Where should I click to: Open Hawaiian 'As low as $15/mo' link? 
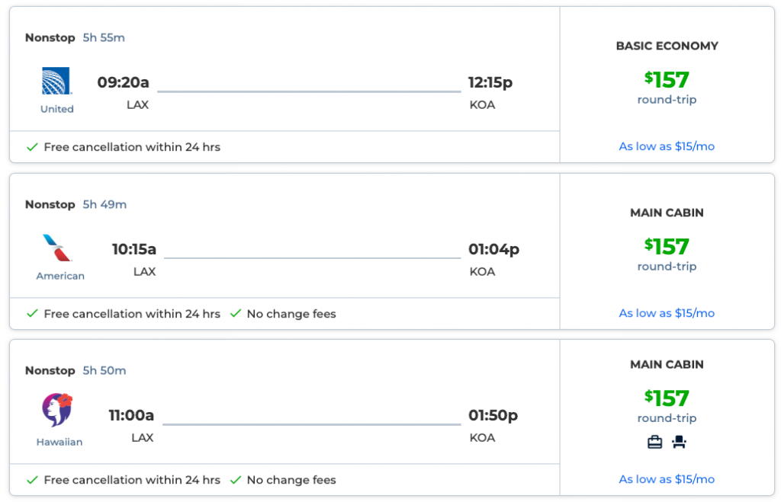(667, 479)
